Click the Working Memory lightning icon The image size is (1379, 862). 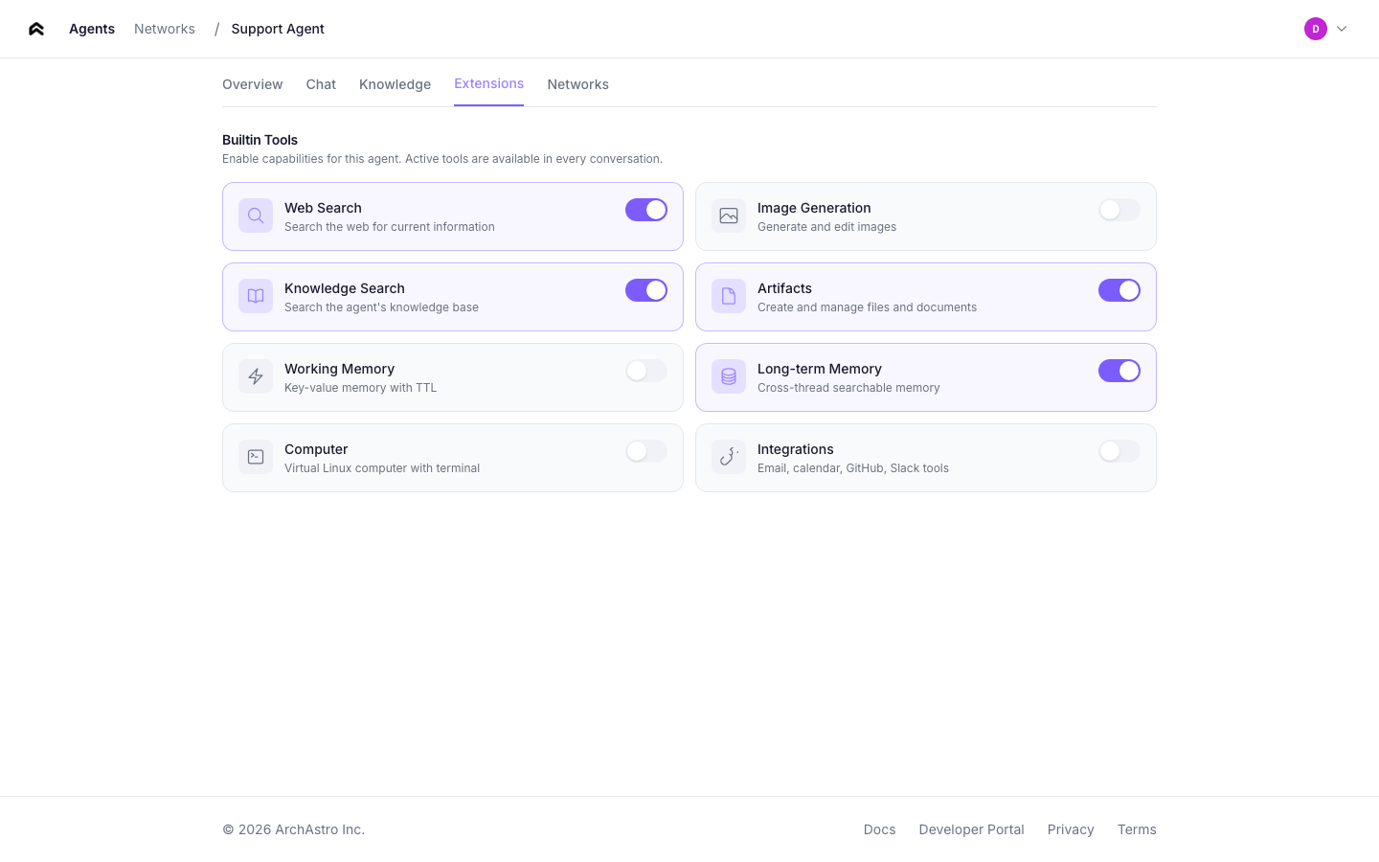click(256, 376)
